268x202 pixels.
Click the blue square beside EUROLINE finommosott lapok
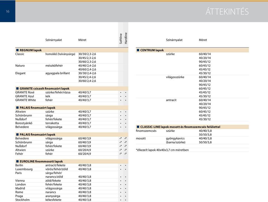click(x=17, y=161)
